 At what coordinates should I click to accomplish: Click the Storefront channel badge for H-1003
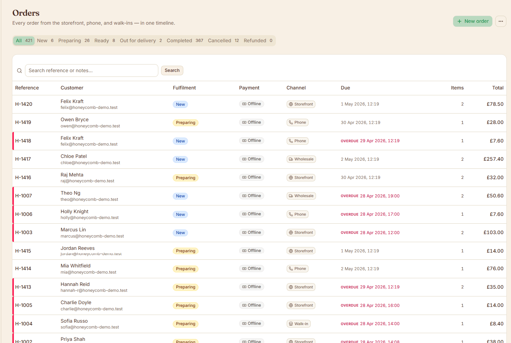pos(301,233)
